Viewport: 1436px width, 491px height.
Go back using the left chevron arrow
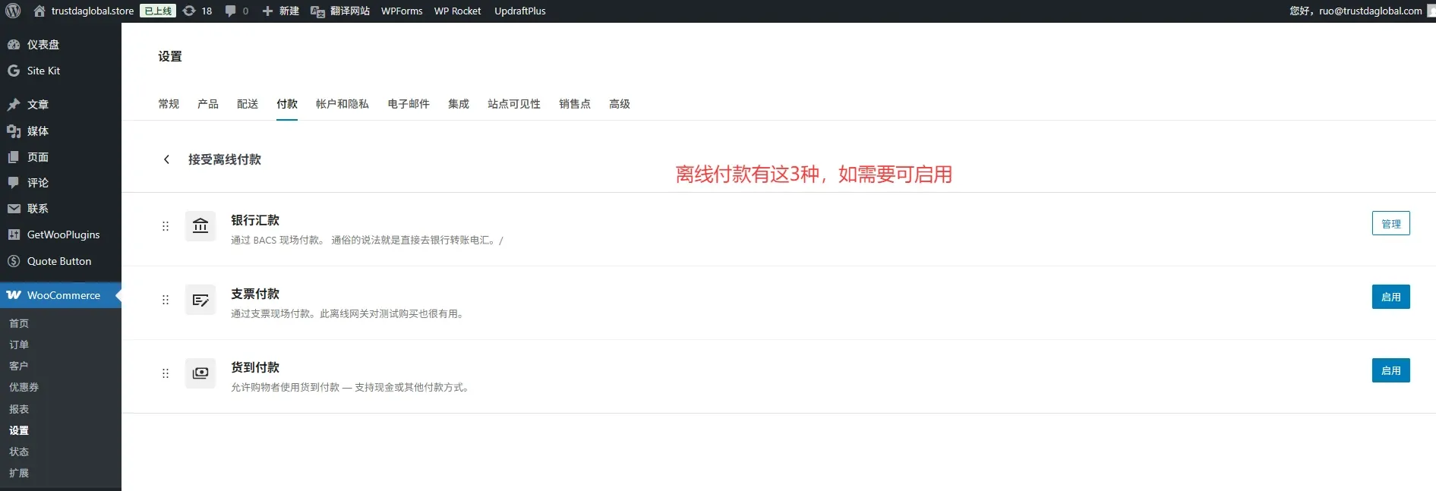pyautogui.click(x=166, y=159)
